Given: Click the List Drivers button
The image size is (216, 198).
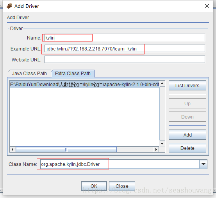Looking at the screenshot, I should click(187, 86).
